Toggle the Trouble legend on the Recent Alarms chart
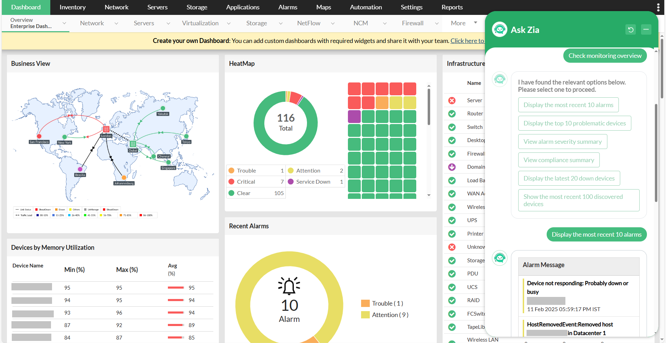Image resolution: width=666 pixels, height=343 pixels. [382, 303]
